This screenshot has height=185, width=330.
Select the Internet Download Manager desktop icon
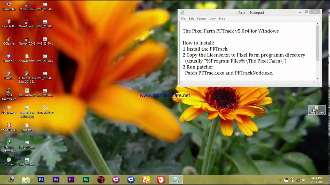click(9, 146)
